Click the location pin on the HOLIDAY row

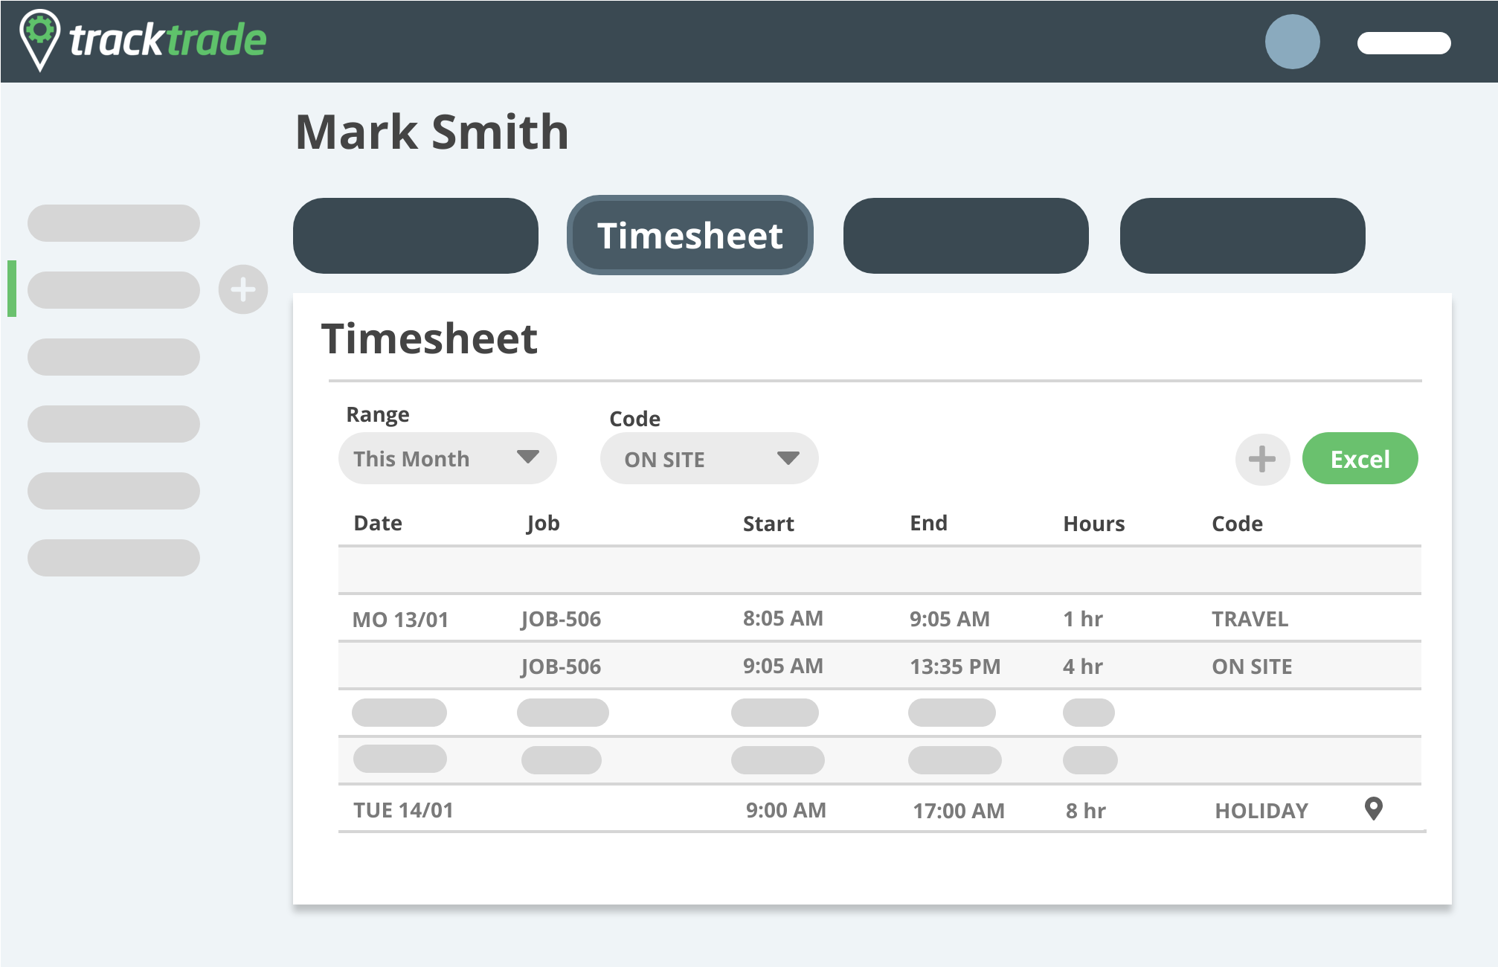pos(1375,809)
